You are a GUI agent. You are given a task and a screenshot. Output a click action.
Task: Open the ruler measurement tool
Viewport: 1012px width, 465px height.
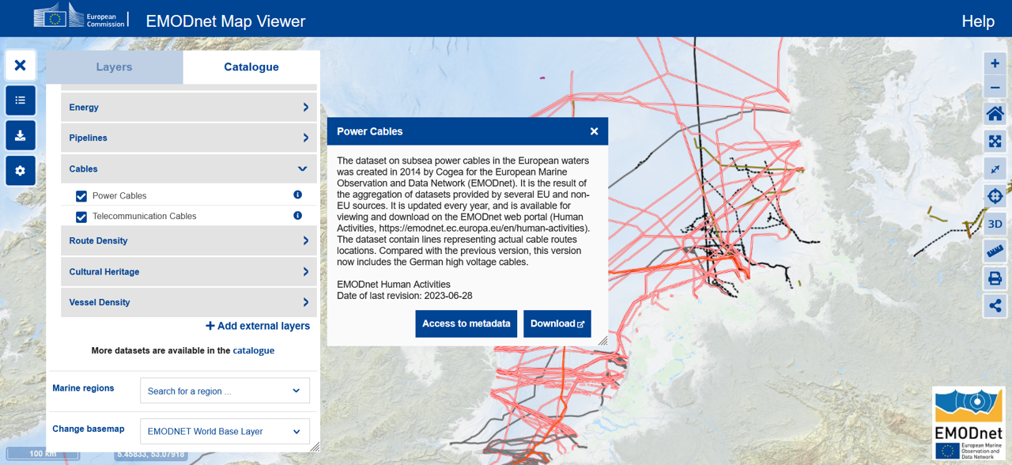point(995,251)
